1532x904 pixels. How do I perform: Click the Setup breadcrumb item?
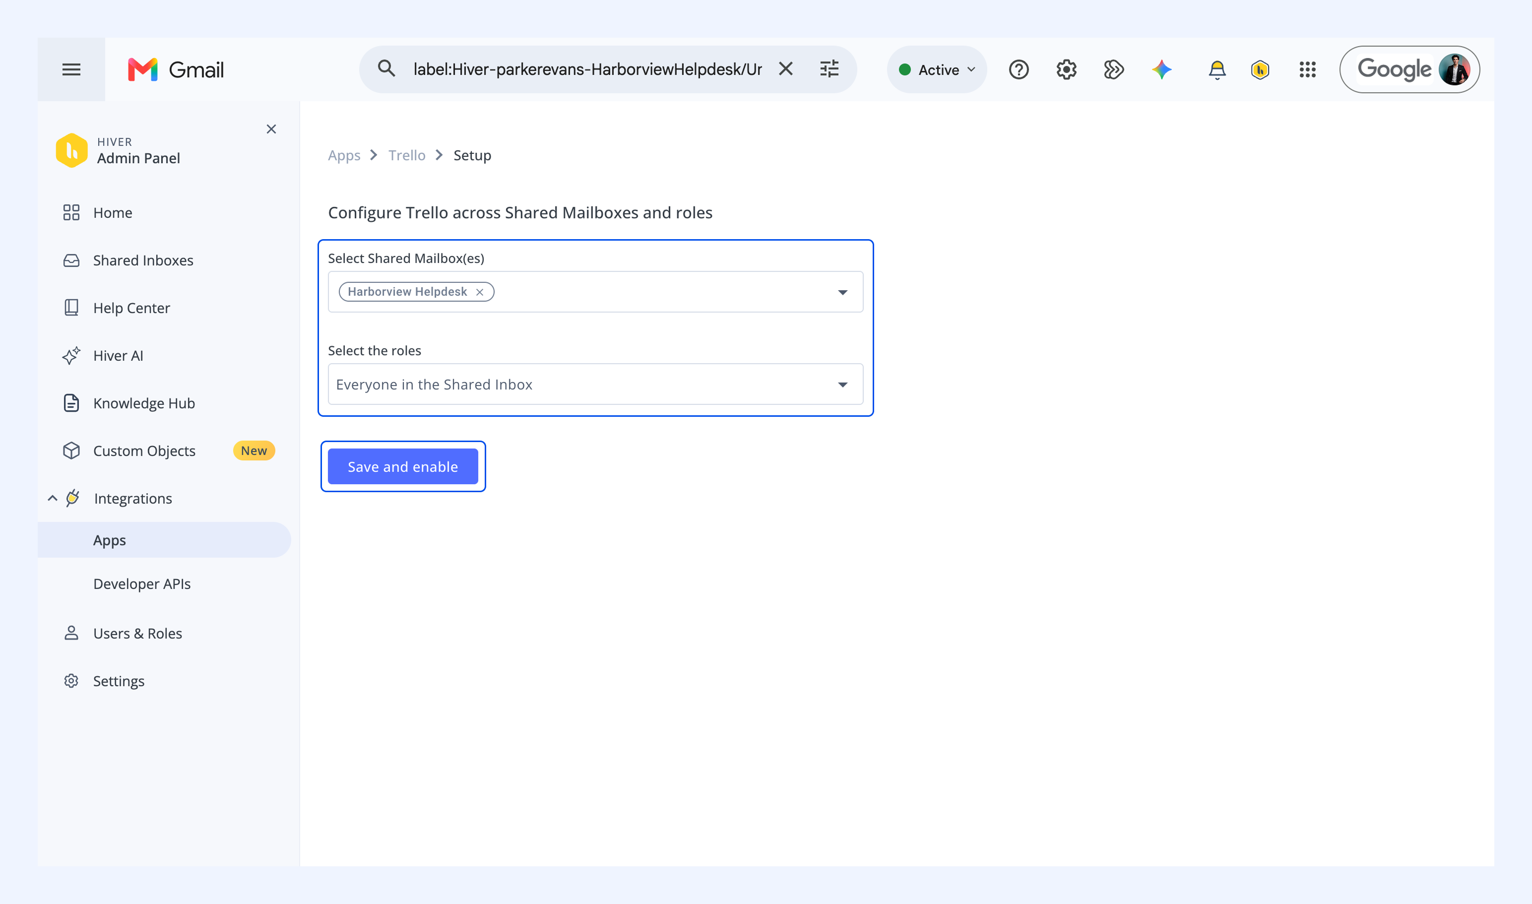coord(472,155)
